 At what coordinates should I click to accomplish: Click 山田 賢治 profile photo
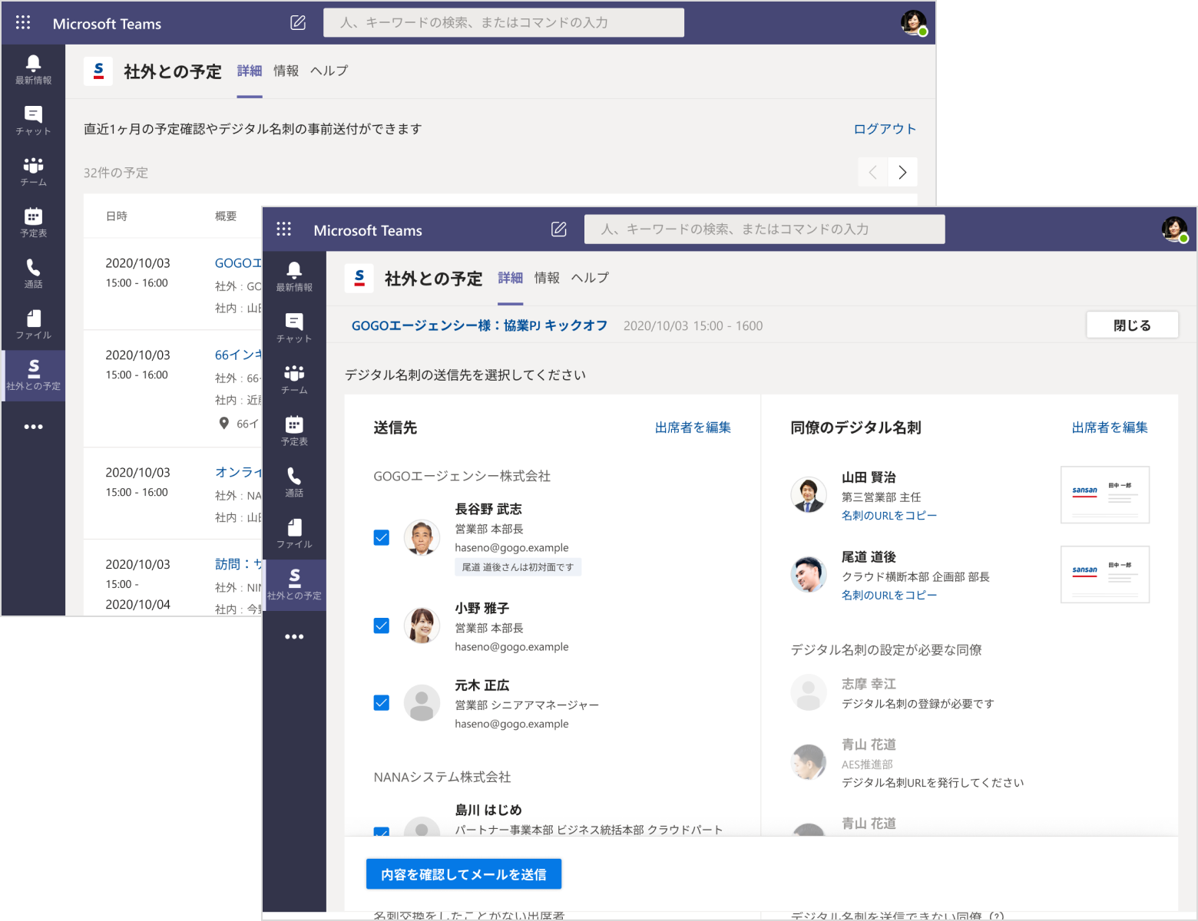[809, 495]
